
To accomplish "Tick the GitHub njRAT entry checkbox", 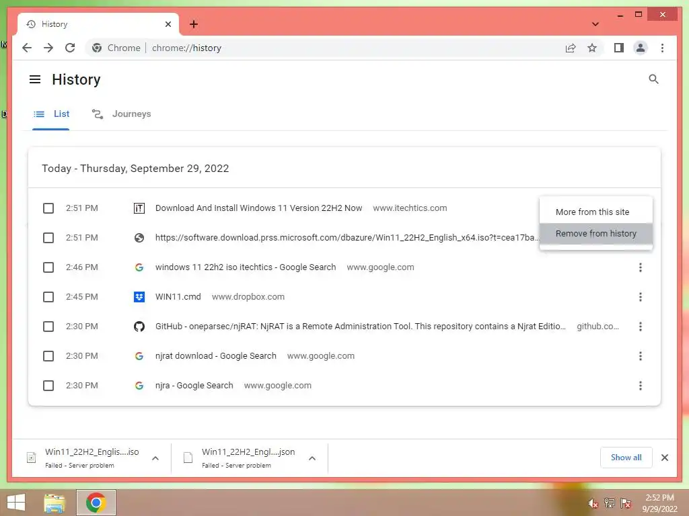I will (48, 327).
